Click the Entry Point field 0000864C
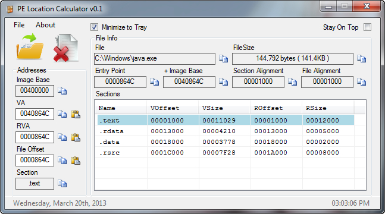This screenshot has height=214, width=385. tap(120, 81)
